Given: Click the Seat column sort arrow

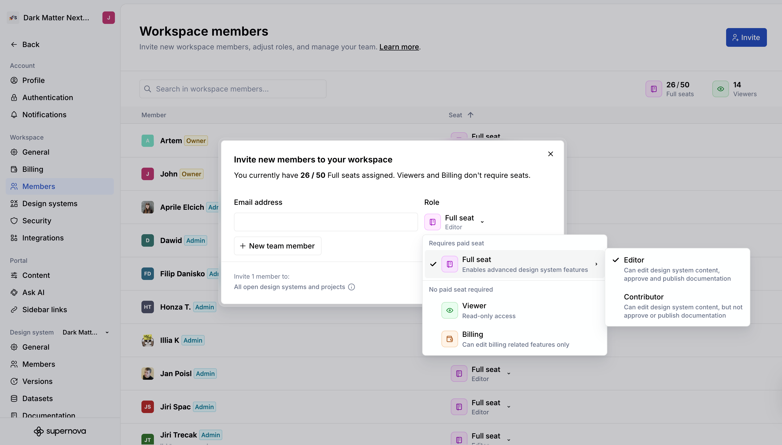Looking at the screenshot, I should tap(470, 115).
